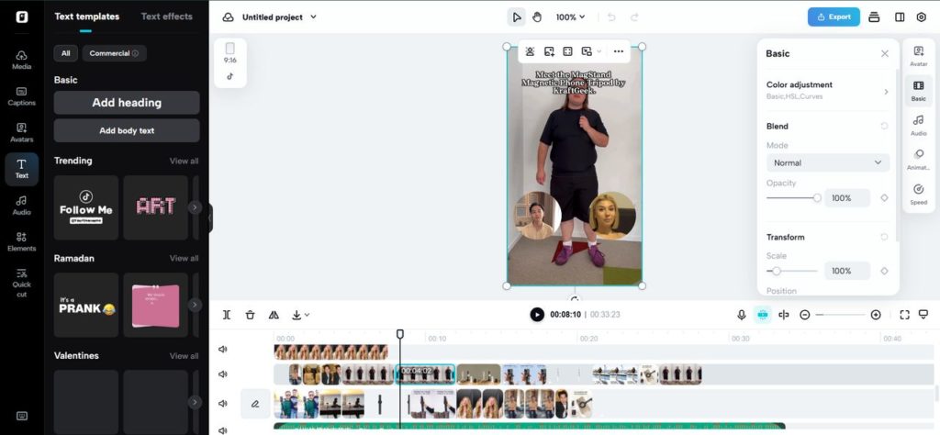940x435 pixels.
Task: Click the Opacity slider handle
Action: tap(817, 198)
